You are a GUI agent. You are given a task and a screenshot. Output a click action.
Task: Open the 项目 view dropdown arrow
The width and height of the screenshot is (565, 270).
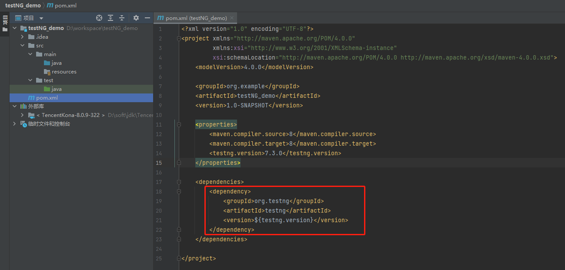point(41,17)
